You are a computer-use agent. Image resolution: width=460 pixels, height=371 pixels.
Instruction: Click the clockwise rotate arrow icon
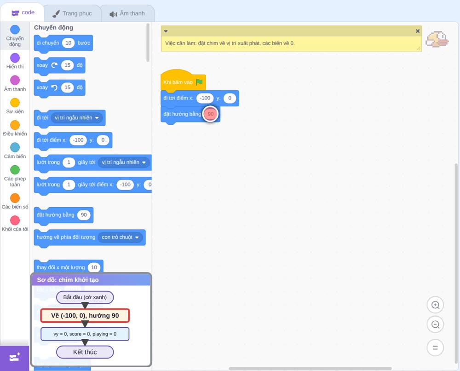[x=55, y=65]
